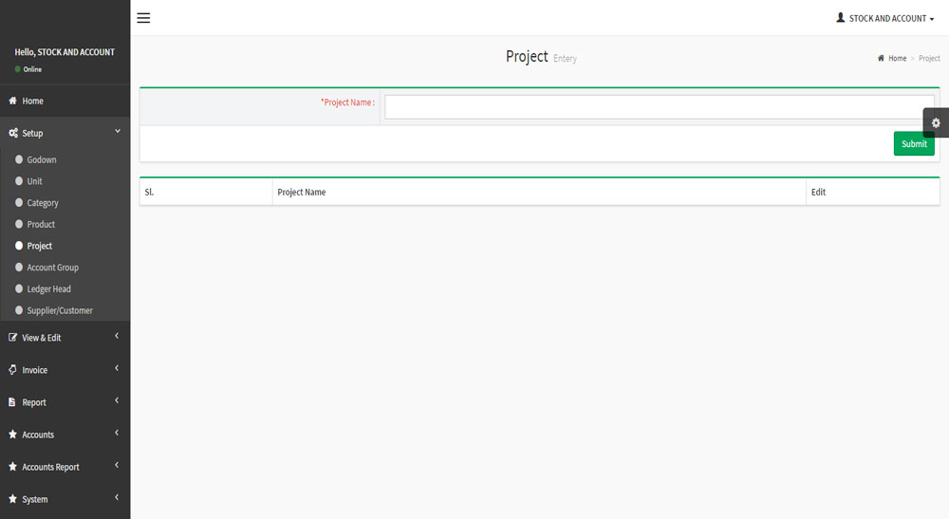The width and height of the screenshot is (949, 519).
Task: Click the Account Group bullet circle icon
Action: pos(19,268)
